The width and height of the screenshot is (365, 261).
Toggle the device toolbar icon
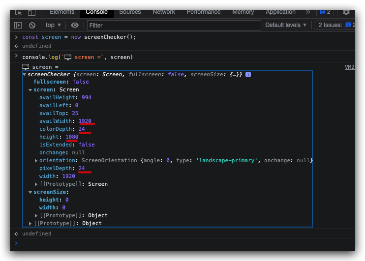tap(31, 12)
